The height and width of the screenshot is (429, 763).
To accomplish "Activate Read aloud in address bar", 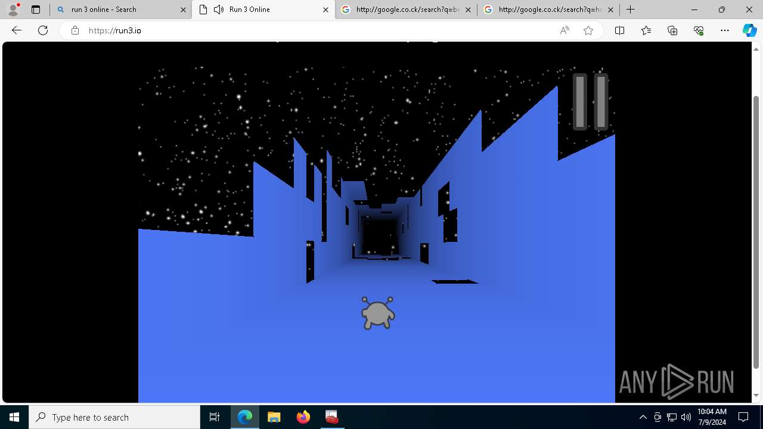I will [565, 30].
